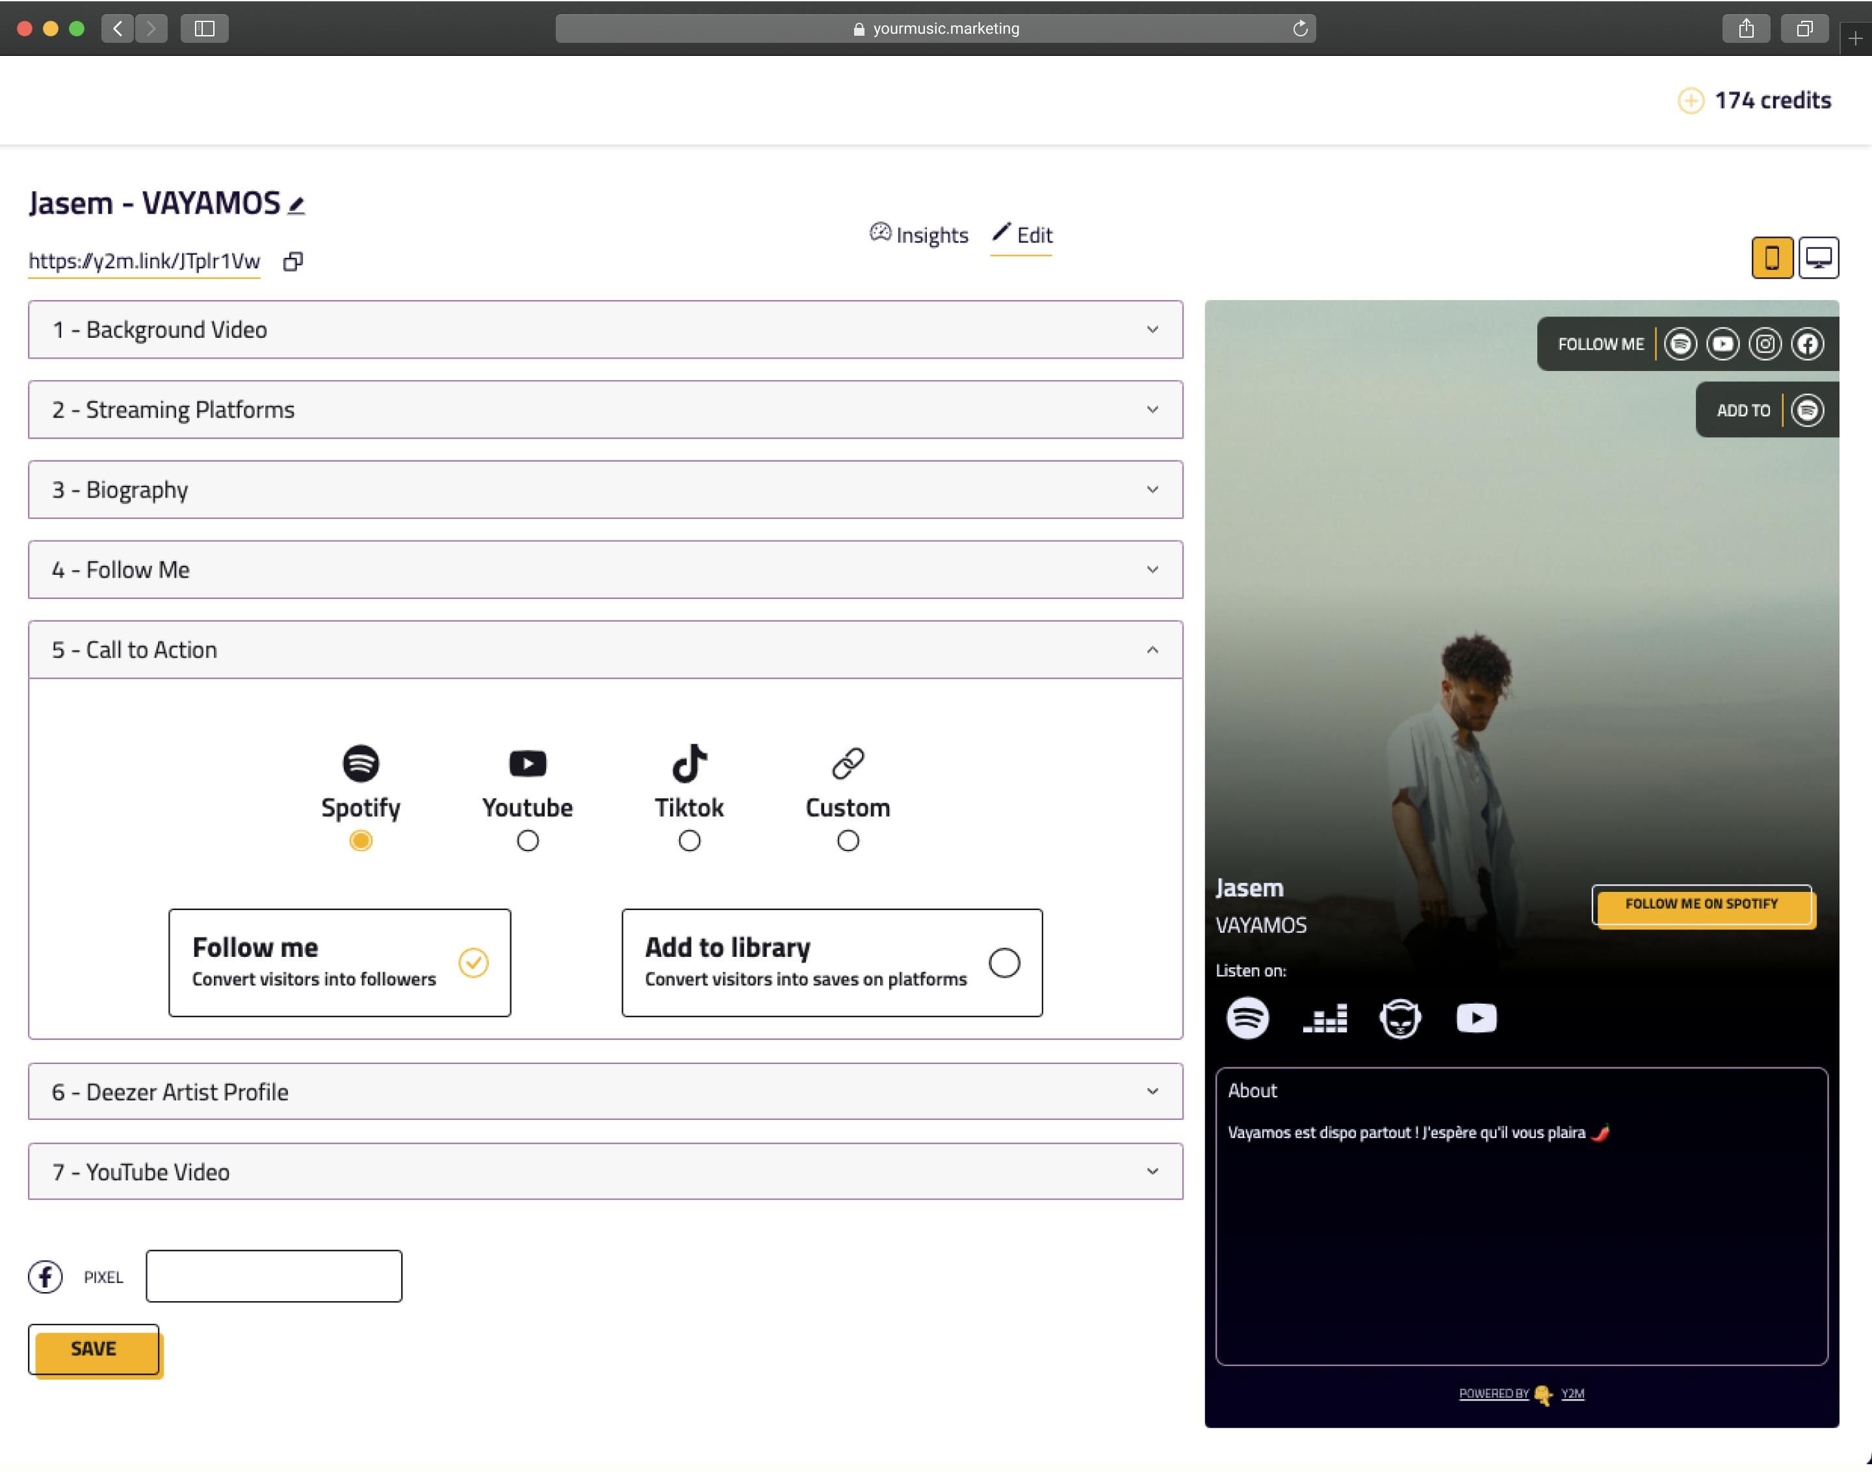Open the Safari share menu
Image resolution: width=1872 pixels, height=1472 pixels.
click(1745, 29)
